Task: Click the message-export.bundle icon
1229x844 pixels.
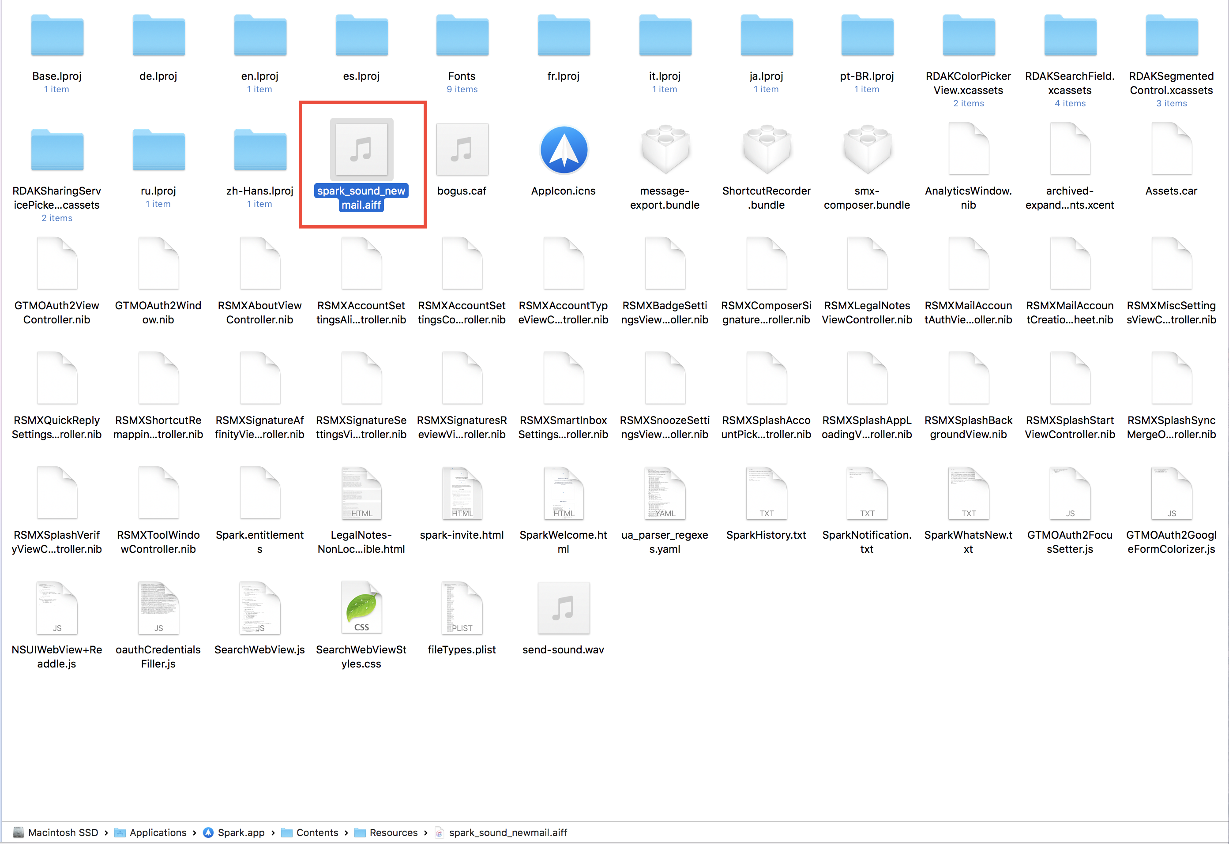Action: [x=665, y=150]
